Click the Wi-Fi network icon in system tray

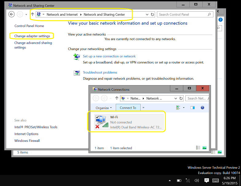pos(188,180)
